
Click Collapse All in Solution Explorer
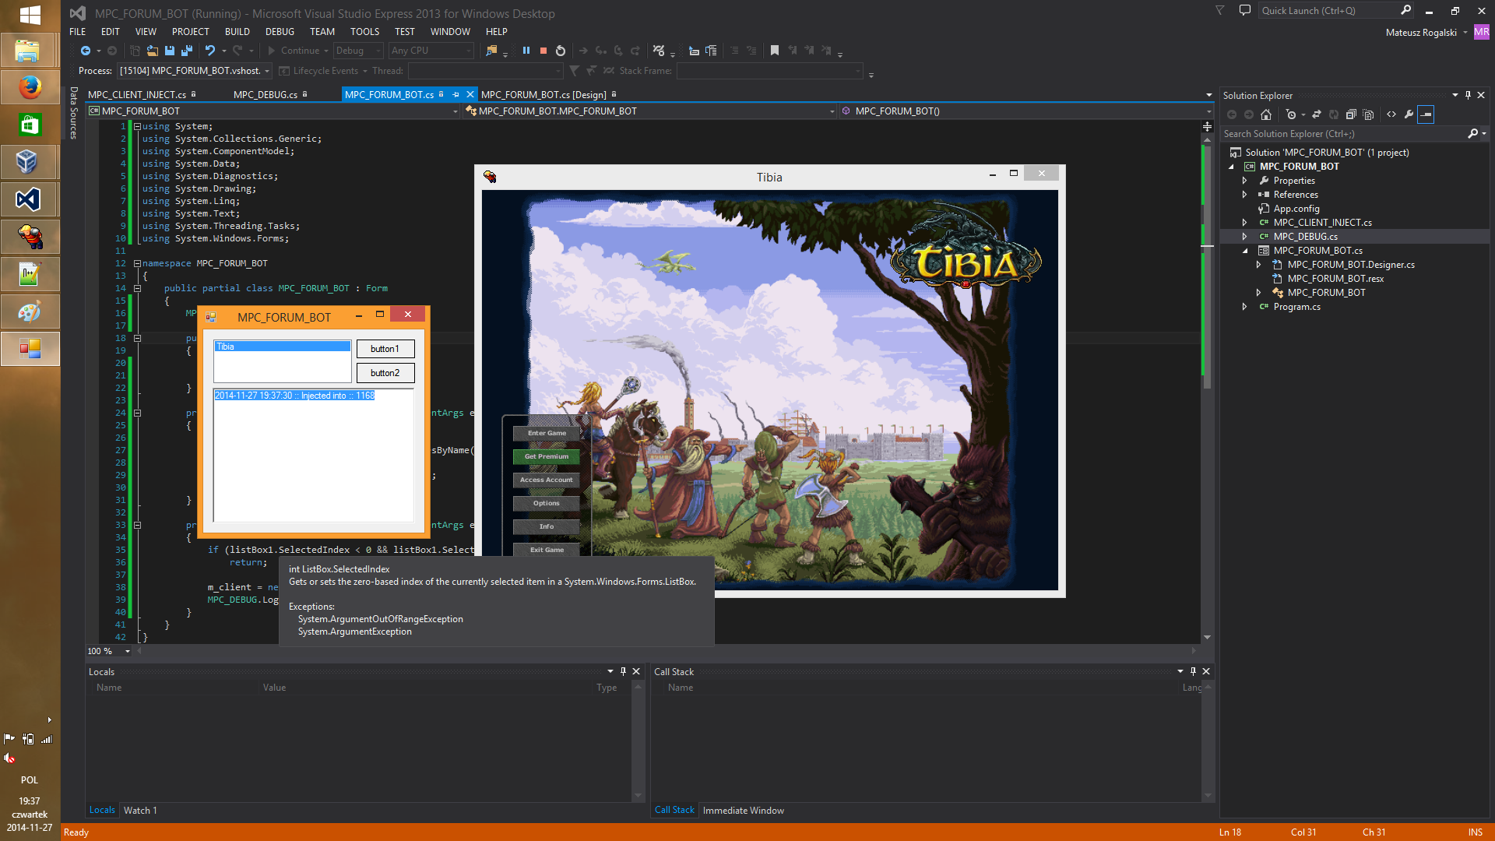[1351, 114]
